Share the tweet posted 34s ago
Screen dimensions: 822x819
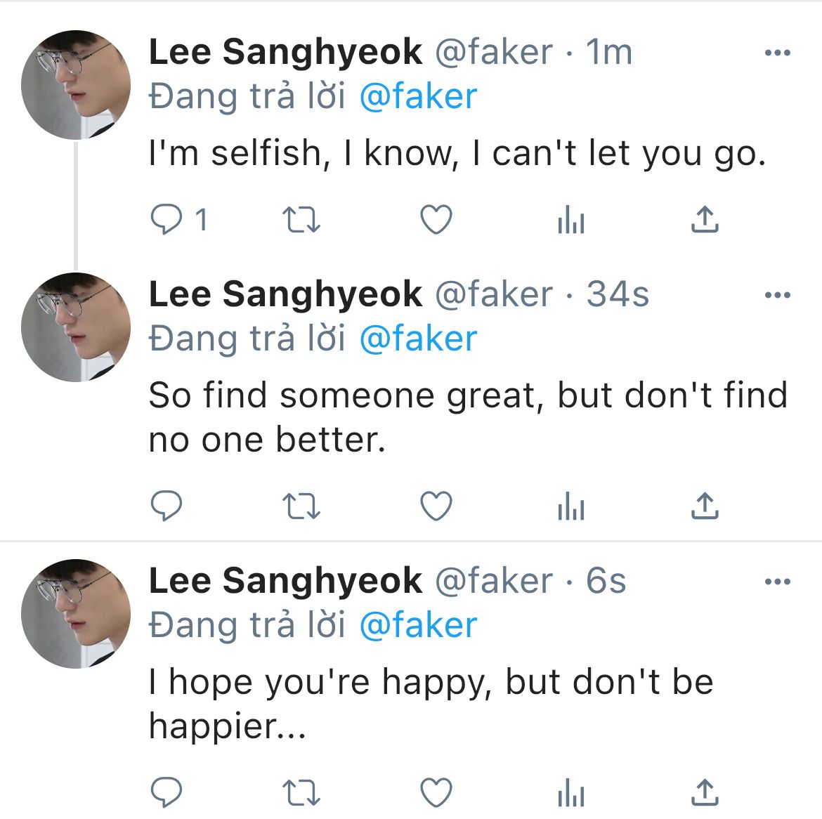click(705, 506)
